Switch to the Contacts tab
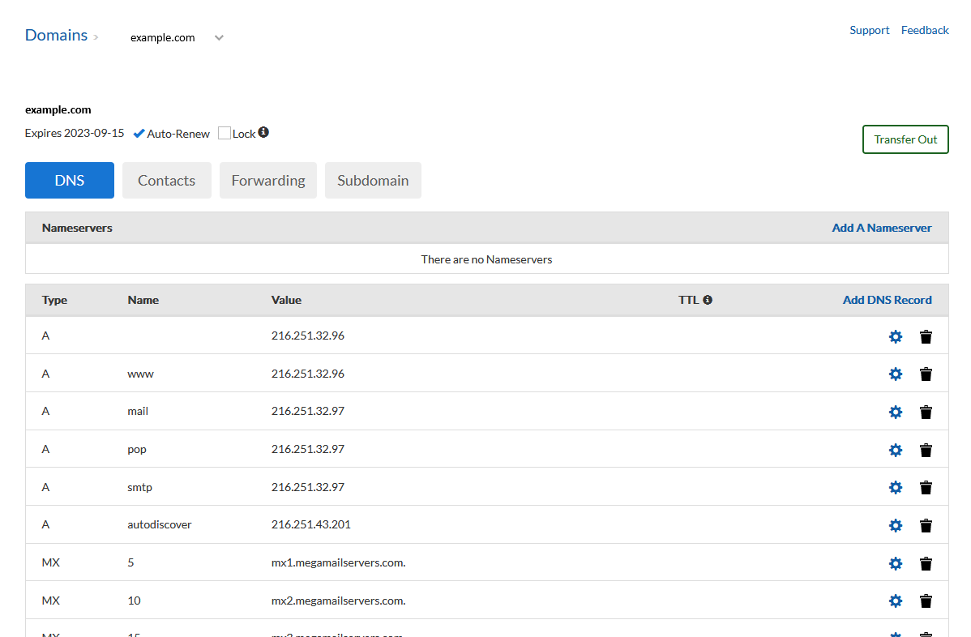Viewport: 971px width, 637px height. (166, 180)
